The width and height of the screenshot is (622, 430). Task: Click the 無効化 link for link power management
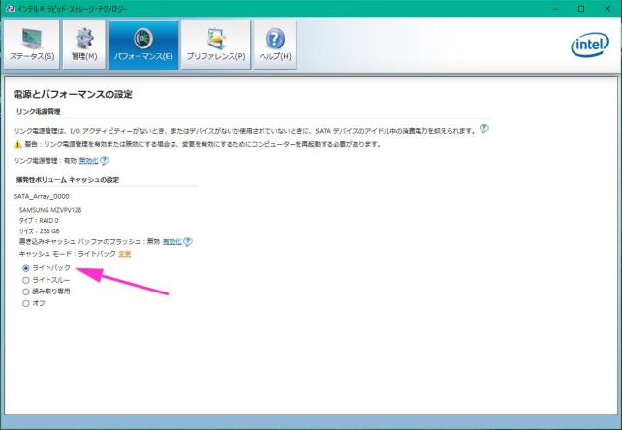click(x=88, y=161)
